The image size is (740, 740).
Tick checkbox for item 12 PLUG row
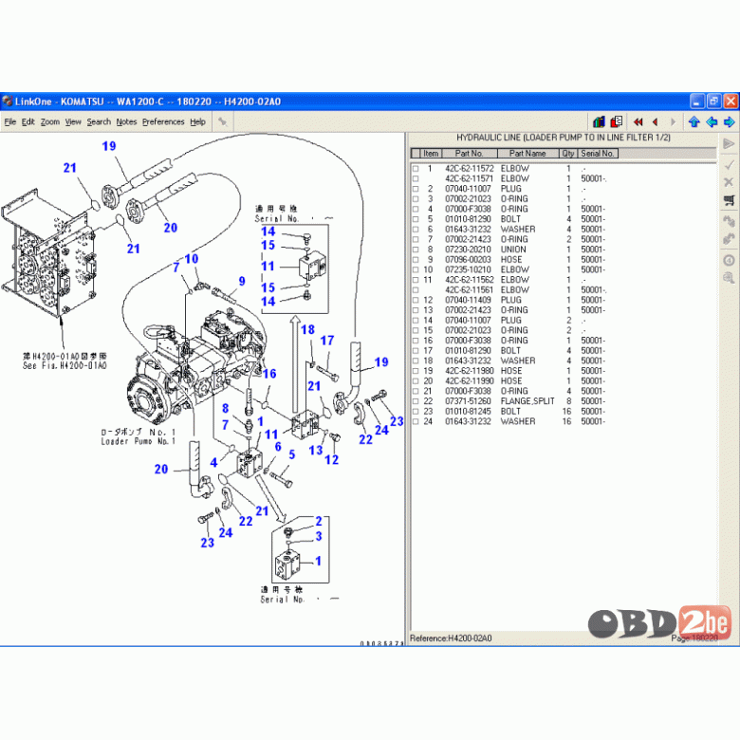(416, 300)
